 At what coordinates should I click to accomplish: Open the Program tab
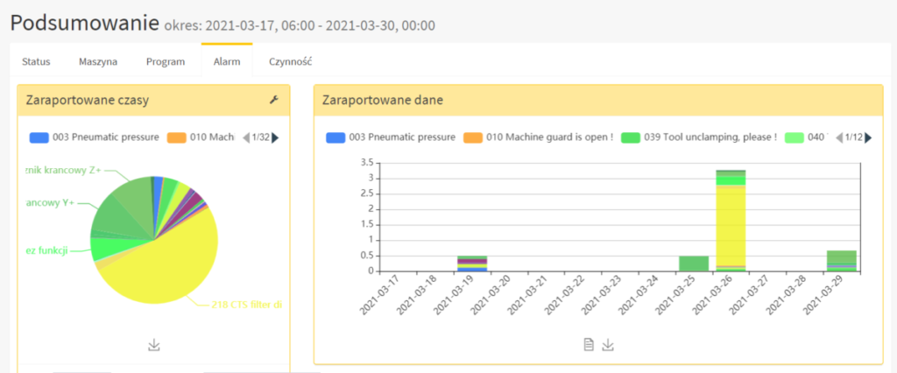click(166, 62)
